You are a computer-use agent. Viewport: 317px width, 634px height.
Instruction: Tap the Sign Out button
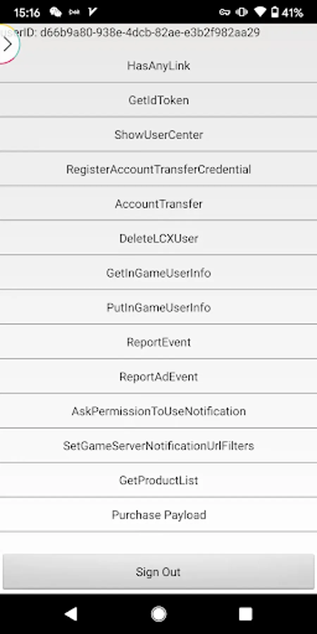[158, 572]
